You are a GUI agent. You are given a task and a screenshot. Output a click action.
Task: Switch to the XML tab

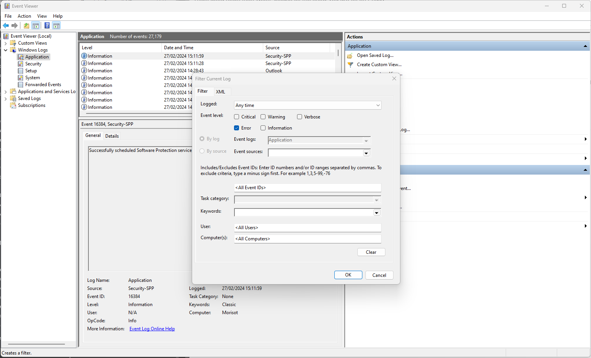tap(221, 92)
